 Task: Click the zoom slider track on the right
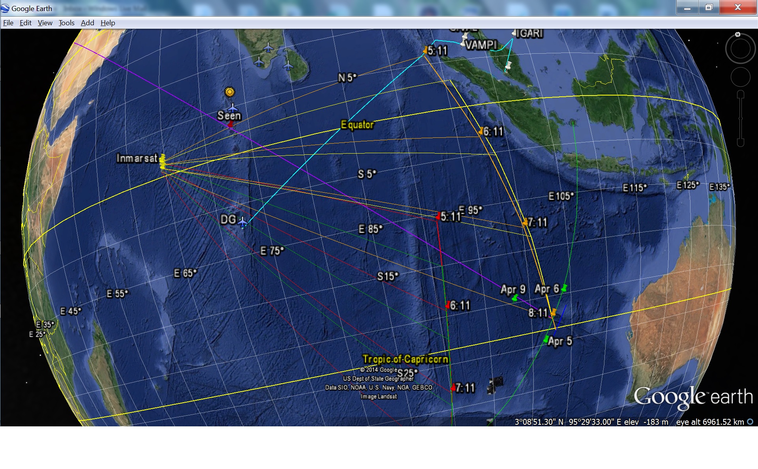pos(741,118)
